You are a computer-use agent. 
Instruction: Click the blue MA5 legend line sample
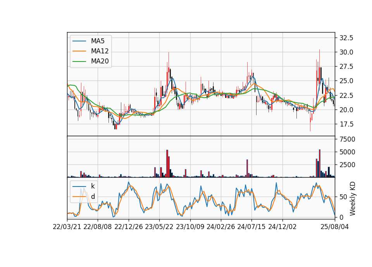click(x=79, y=41)
